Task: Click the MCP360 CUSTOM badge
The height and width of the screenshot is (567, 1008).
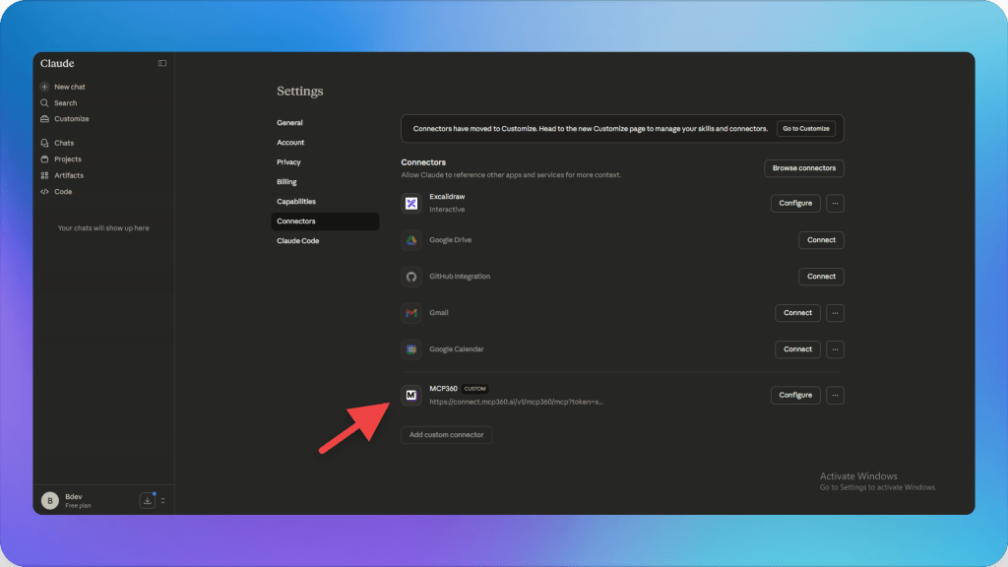Action: (475, 388)
